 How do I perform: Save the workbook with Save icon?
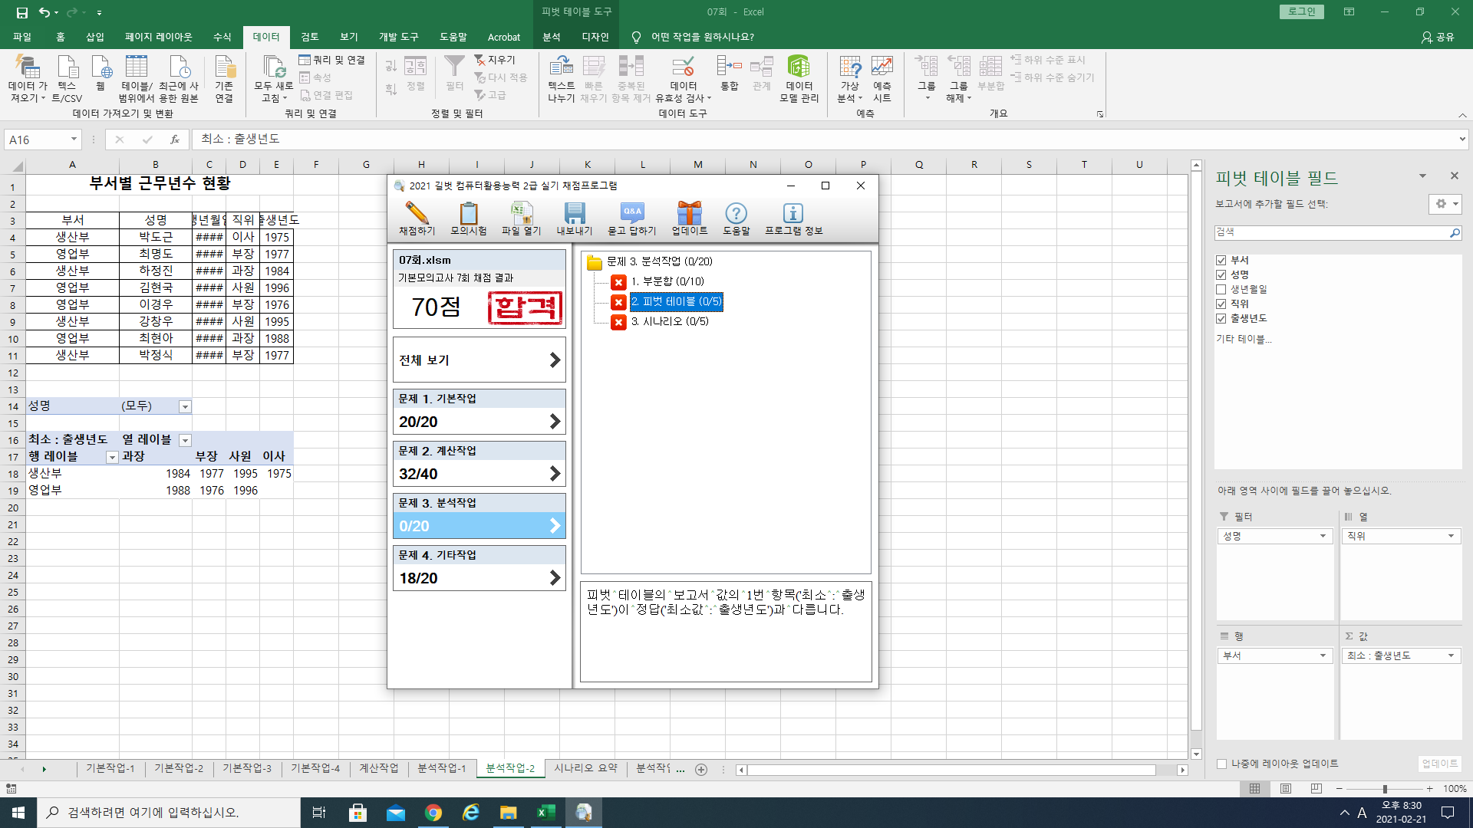(21, 12)
